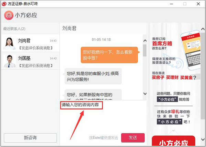Click the red 小方必应 banner at bottom right

point(173,141)
